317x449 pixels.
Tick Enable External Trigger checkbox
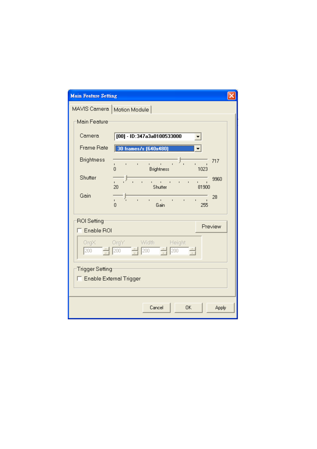(79, 279)
